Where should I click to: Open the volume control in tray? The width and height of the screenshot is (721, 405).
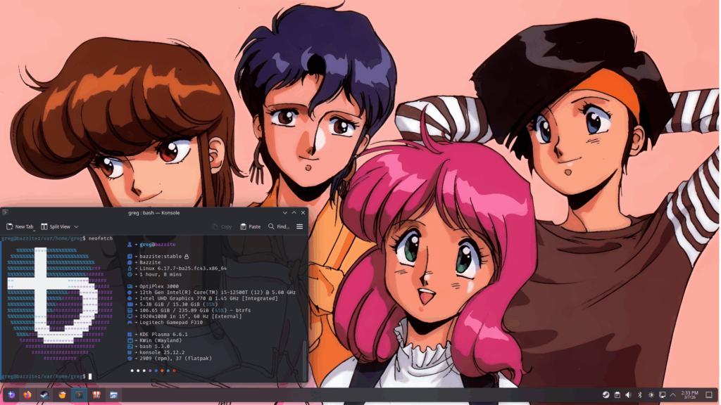(628, 395)
